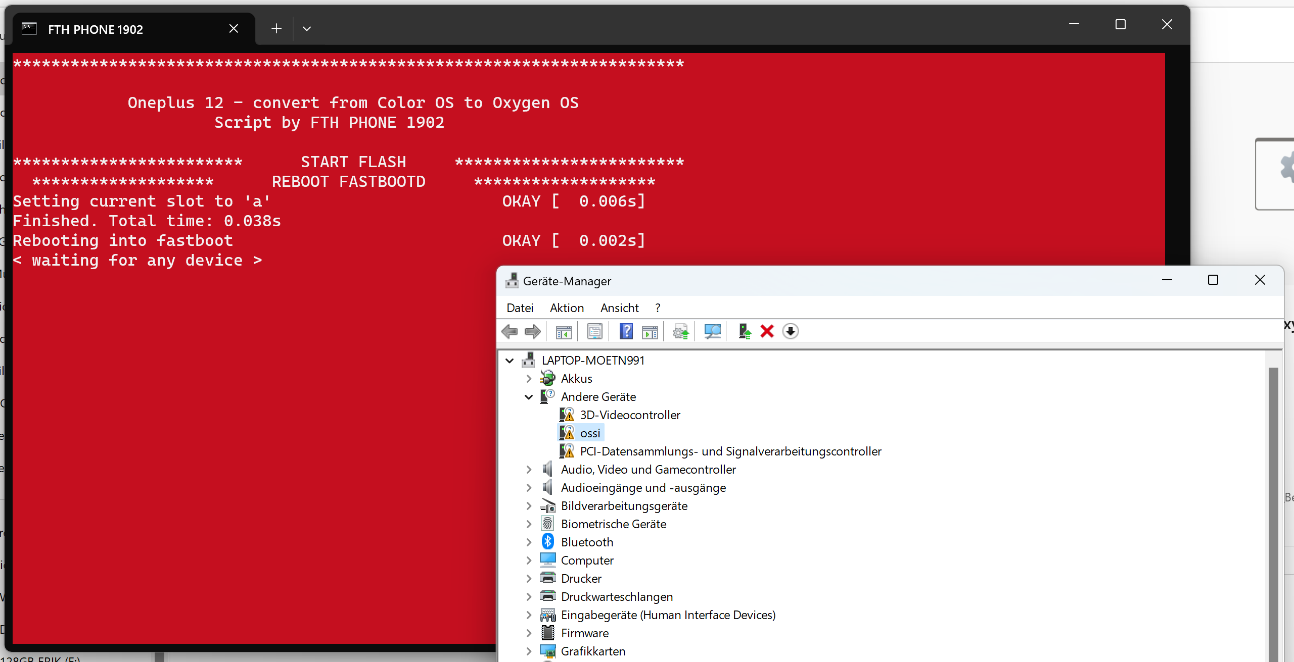Expand Audioeingänge und -ausgänge
This screenshot has width=1294, height=662.
(x=529, y=488)
